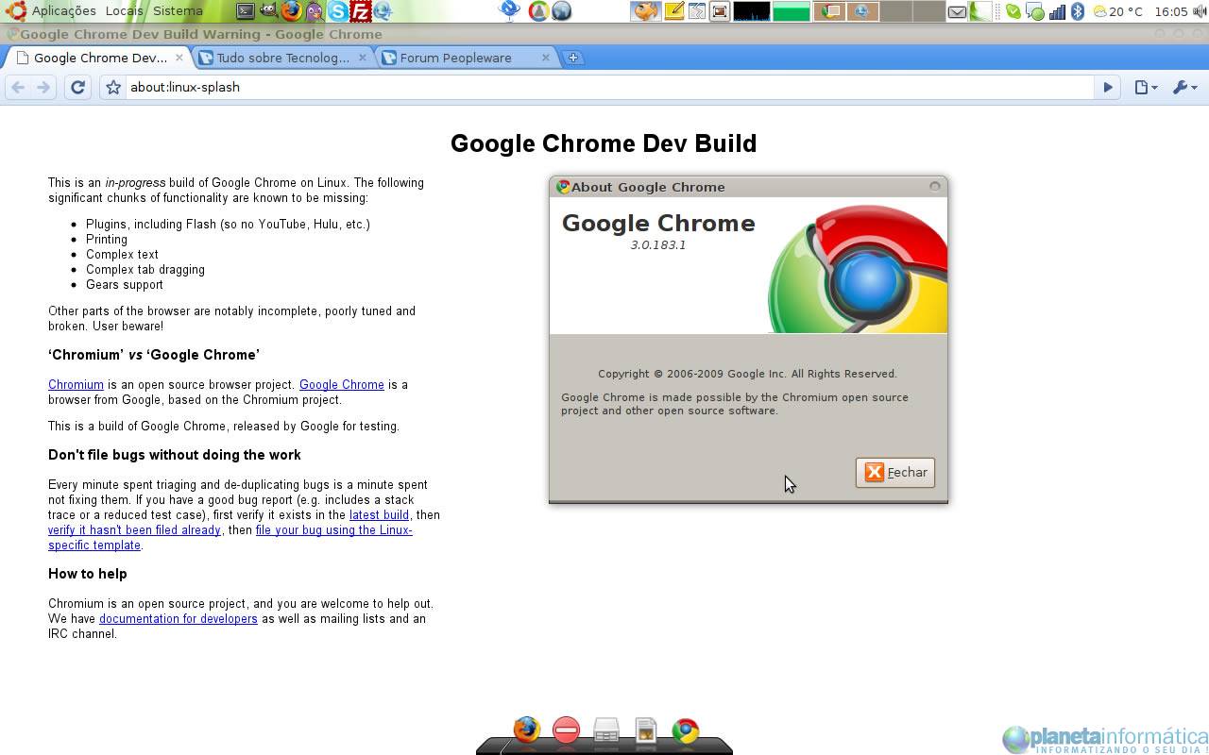This screenshot has height=755, width=1209.
Task: Open a new tab
Action: pyautogui.click(x=572, y=58)
